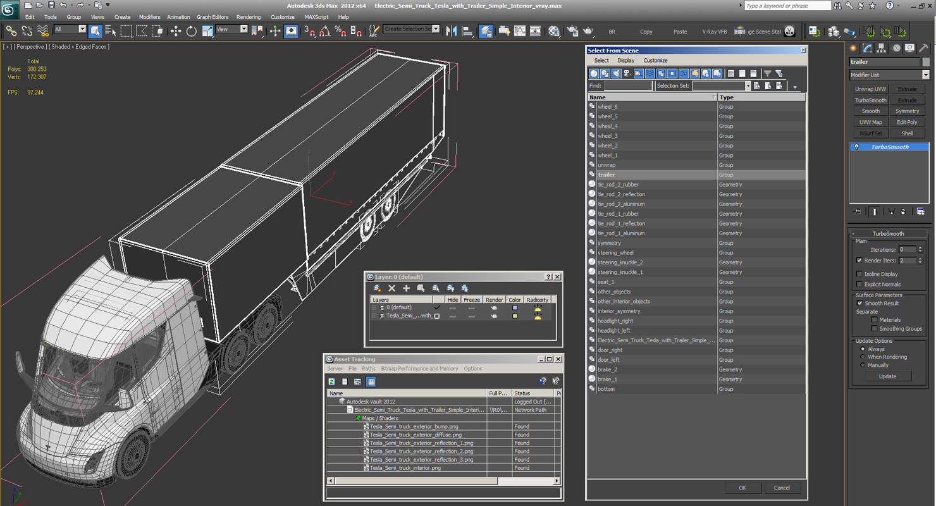
Task: Choose the Select and Rotate tool
Action: [x=191, y=31]
